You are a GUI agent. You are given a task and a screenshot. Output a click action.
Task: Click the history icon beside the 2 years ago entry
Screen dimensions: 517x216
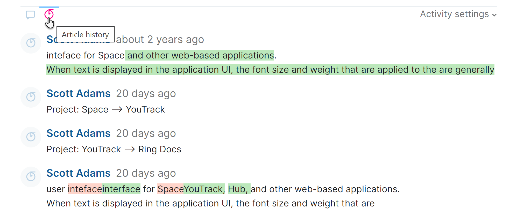click(31, 43)
